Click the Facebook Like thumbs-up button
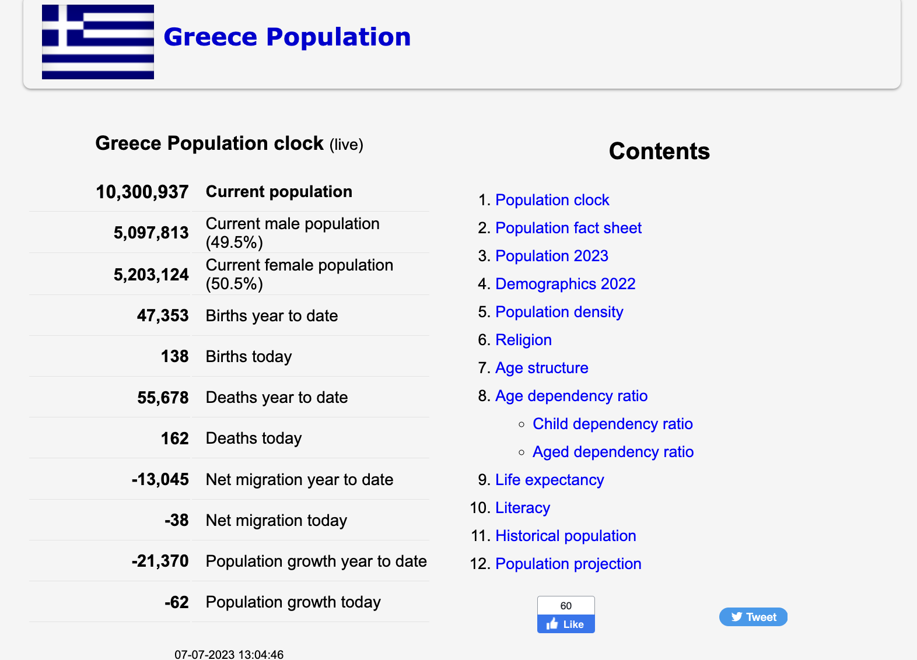This screenshot has width=917, height=660. tap(566, 624)
